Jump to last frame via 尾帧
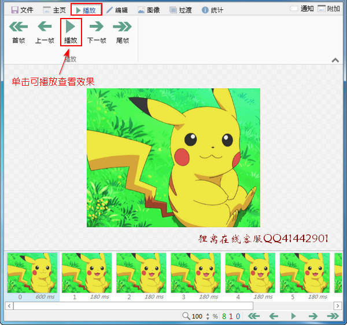Screen dimensions: 347x325 [x=123, y=32]
